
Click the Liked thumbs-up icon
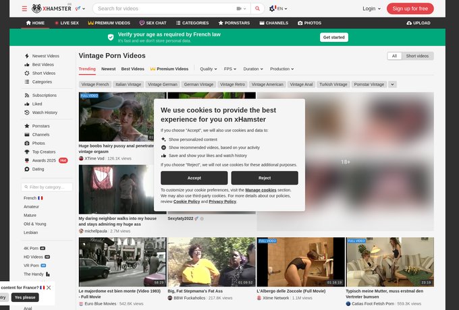(27, 104)
